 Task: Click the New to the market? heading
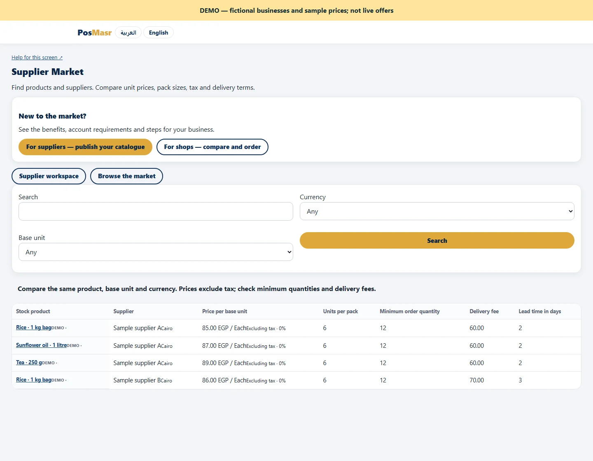click(52, 116)
